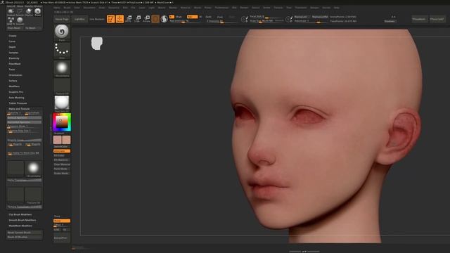Open the Help menu

(x=337, y=8)
